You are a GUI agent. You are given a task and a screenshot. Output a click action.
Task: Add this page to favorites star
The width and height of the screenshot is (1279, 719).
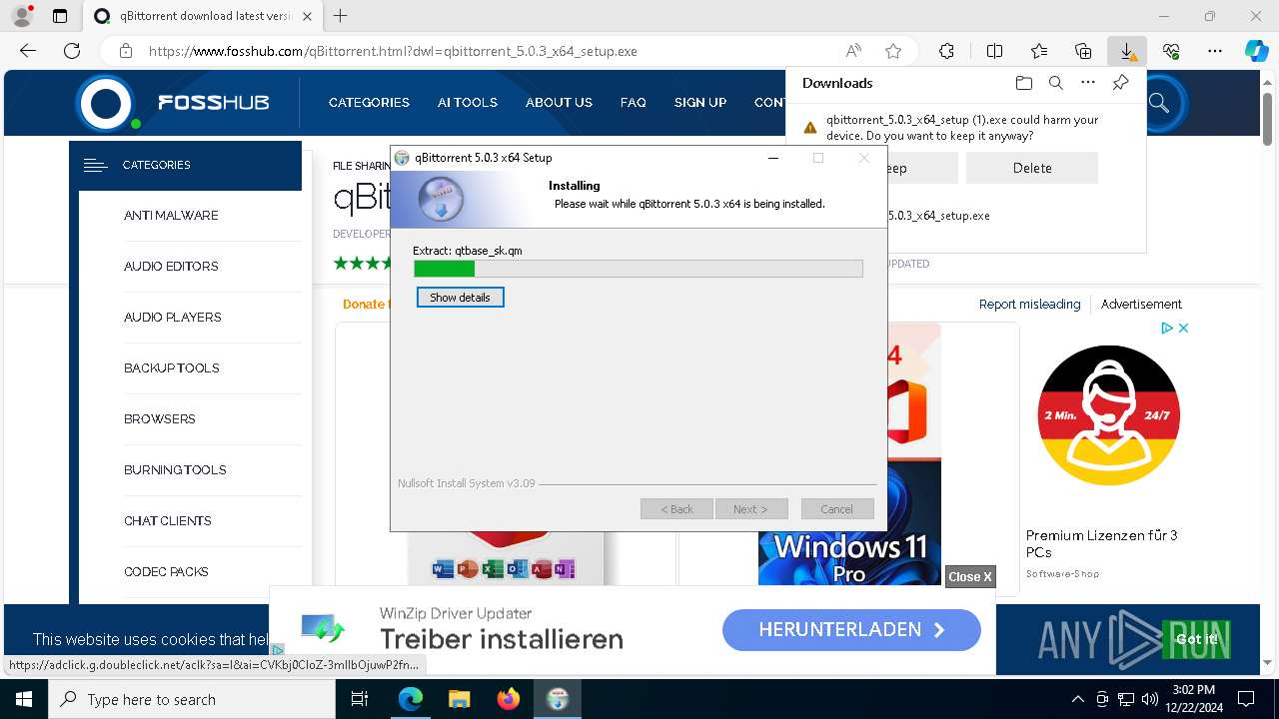pos(893,51)
